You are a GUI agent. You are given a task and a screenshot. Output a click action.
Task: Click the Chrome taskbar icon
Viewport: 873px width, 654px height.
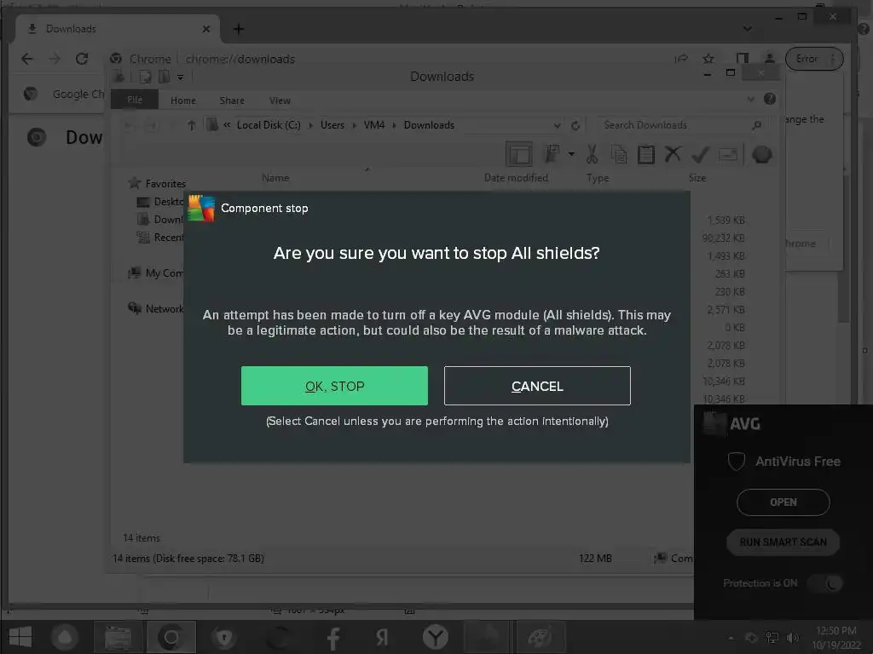tap(171, 637)
